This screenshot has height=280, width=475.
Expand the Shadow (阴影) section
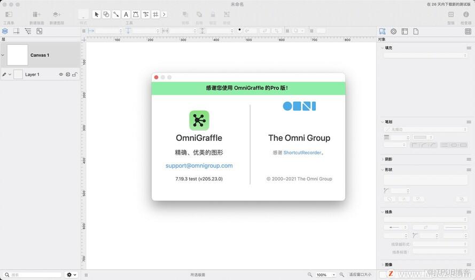383,159
